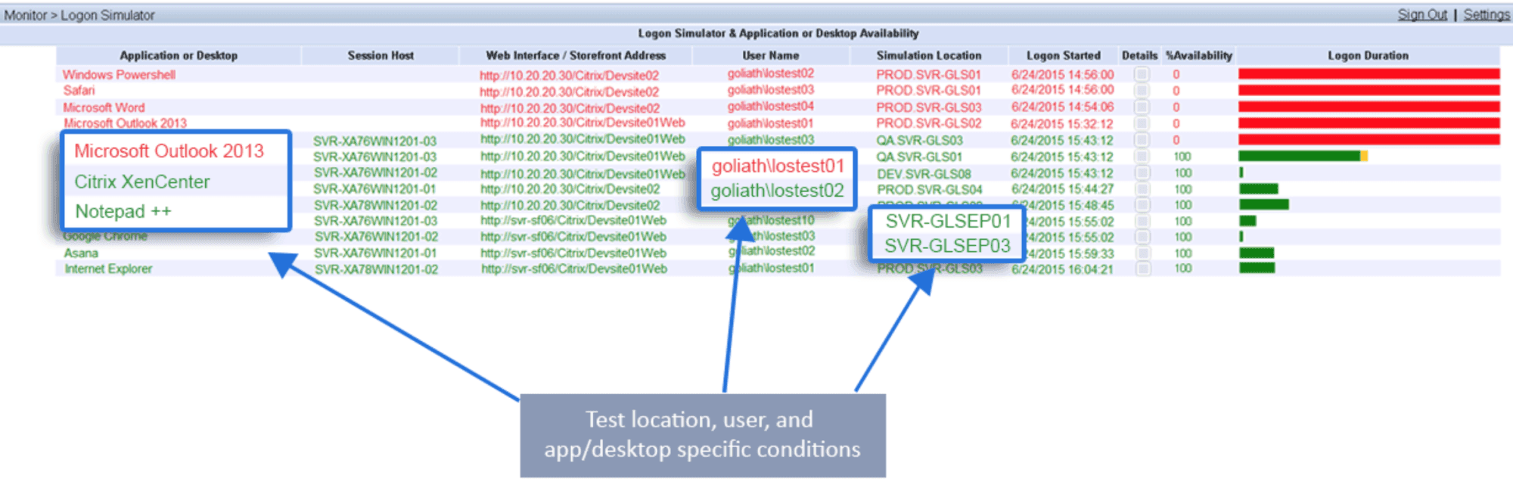Click user name goliath\lostest04
The image size is (1513, 494).
(x=771, y=107)
